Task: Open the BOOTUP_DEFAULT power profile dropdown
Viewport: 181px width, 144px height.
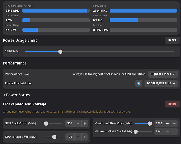Action: pos(161,84)
